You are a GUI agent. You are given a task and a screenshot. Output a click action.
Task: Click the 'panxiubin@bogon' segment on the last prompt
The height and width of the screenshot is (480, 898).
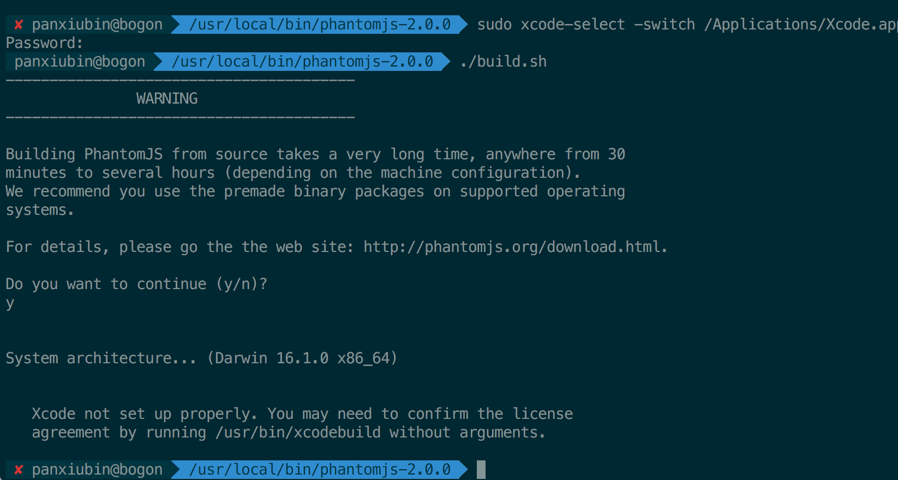tap(97, 470)
